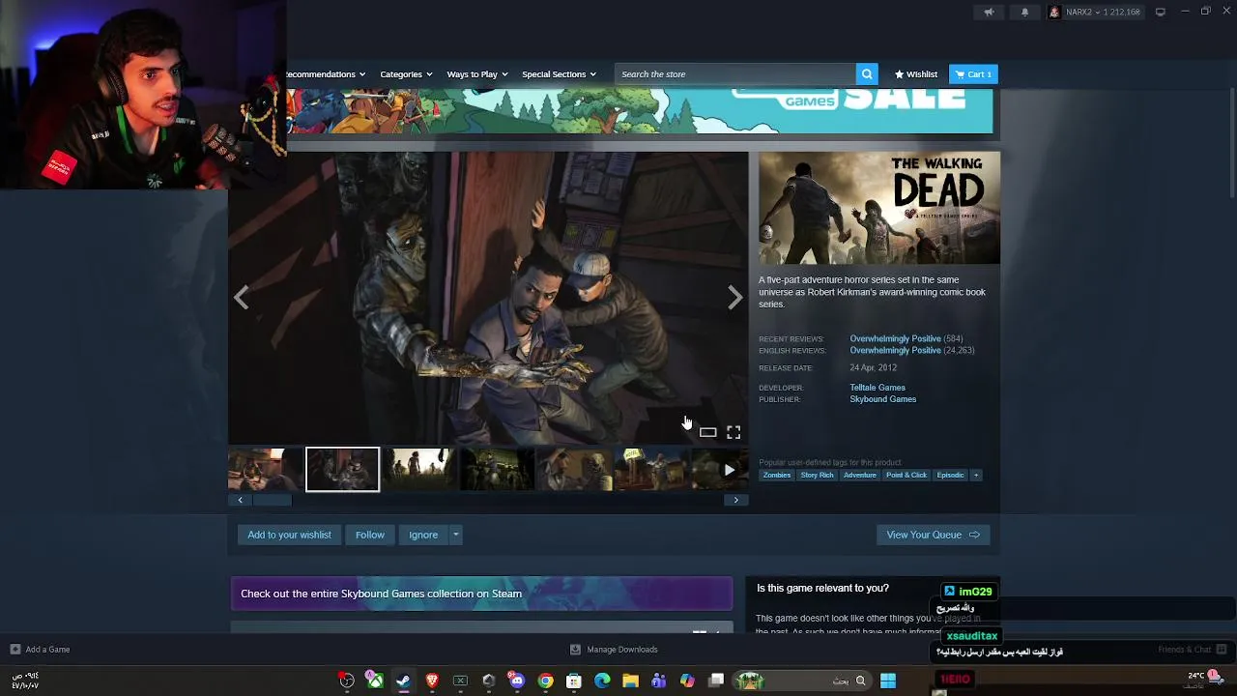Open Copilot from the taskbar
The width and height of the screenshot is (1237, 696).
pos(687,681)
